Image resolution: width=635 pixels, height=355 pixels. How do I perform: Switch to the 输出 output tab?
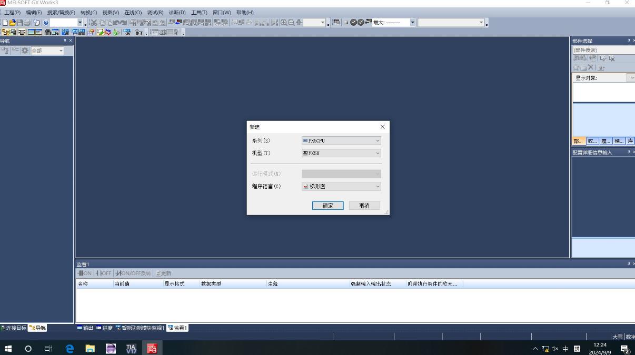click(x=86, y=328)
